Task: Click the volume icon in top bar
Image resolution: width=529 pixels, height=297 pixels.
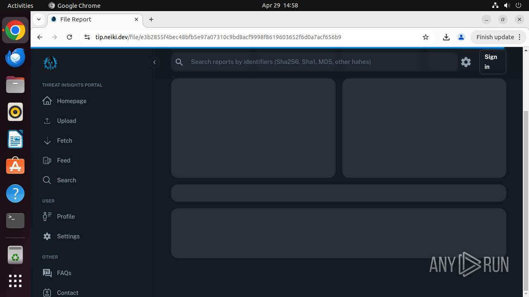Action: pyautogui.click(x=507, y=5)
